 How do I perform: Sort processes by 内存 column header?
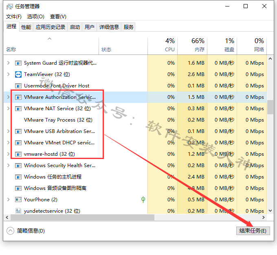[192, 46]
